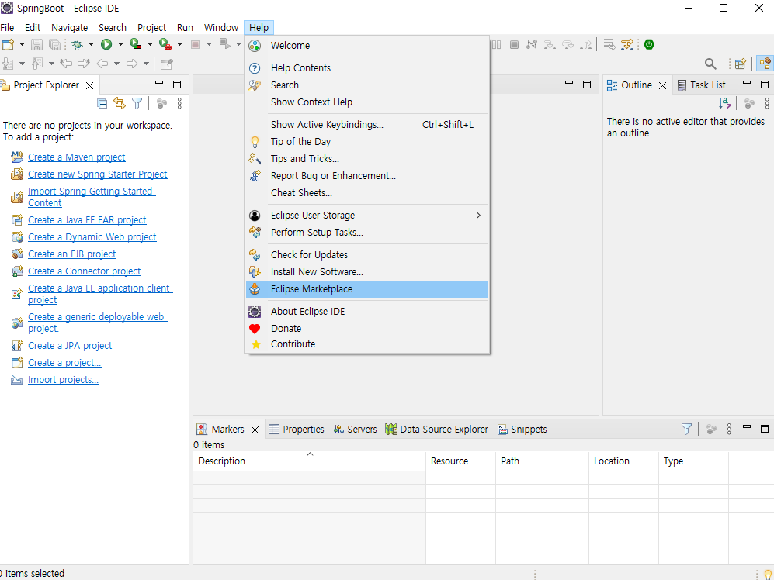The width and height of the screenshot is (774, 580).
Task: Click the Forward navigation arrow in toolbar
Action: (132, 64)
